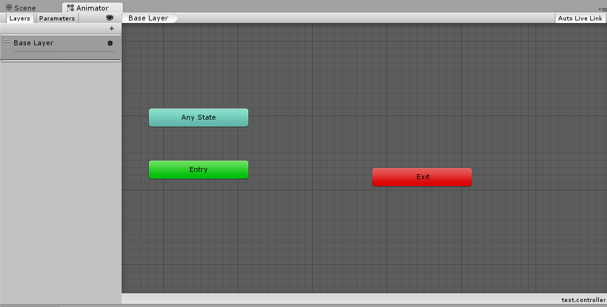Image resolution: width=607 pixels, height=307 pixels.
Task: Switch to the Parameters tab
Action: [57, 18]
